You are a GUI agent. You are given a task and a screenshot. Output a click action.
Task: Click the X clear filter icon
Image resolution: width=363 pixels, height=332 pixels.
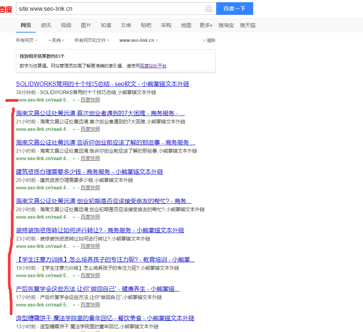click(x=204, y=40)
